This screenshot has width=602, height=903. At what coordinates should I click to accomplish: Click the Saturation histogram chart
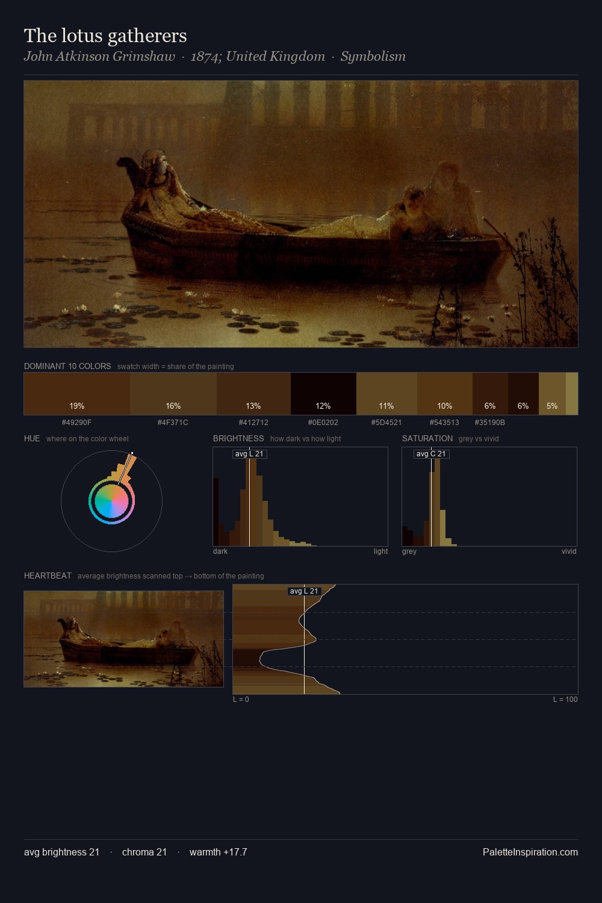coord(489,497)
